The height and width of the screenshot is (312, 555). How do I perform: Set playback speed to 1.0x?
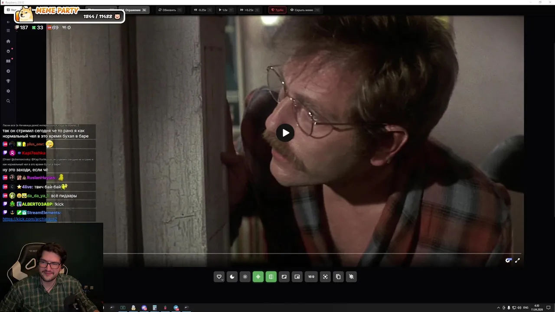[225, 10]
